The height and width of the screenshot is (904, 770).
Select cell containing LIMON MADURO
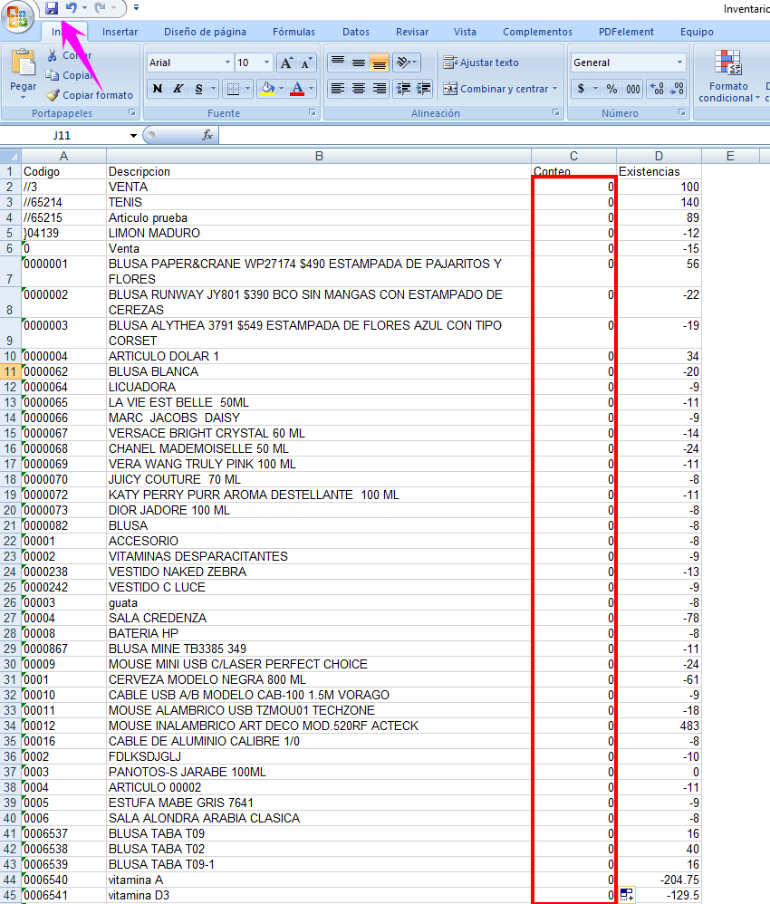[319, 233]
